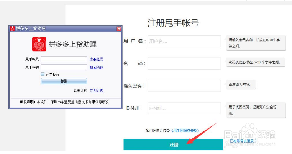Click the 用于找回密码 email hint text
Image resolution: width=292 pixels, height=154 pixels.
[253, 110]
